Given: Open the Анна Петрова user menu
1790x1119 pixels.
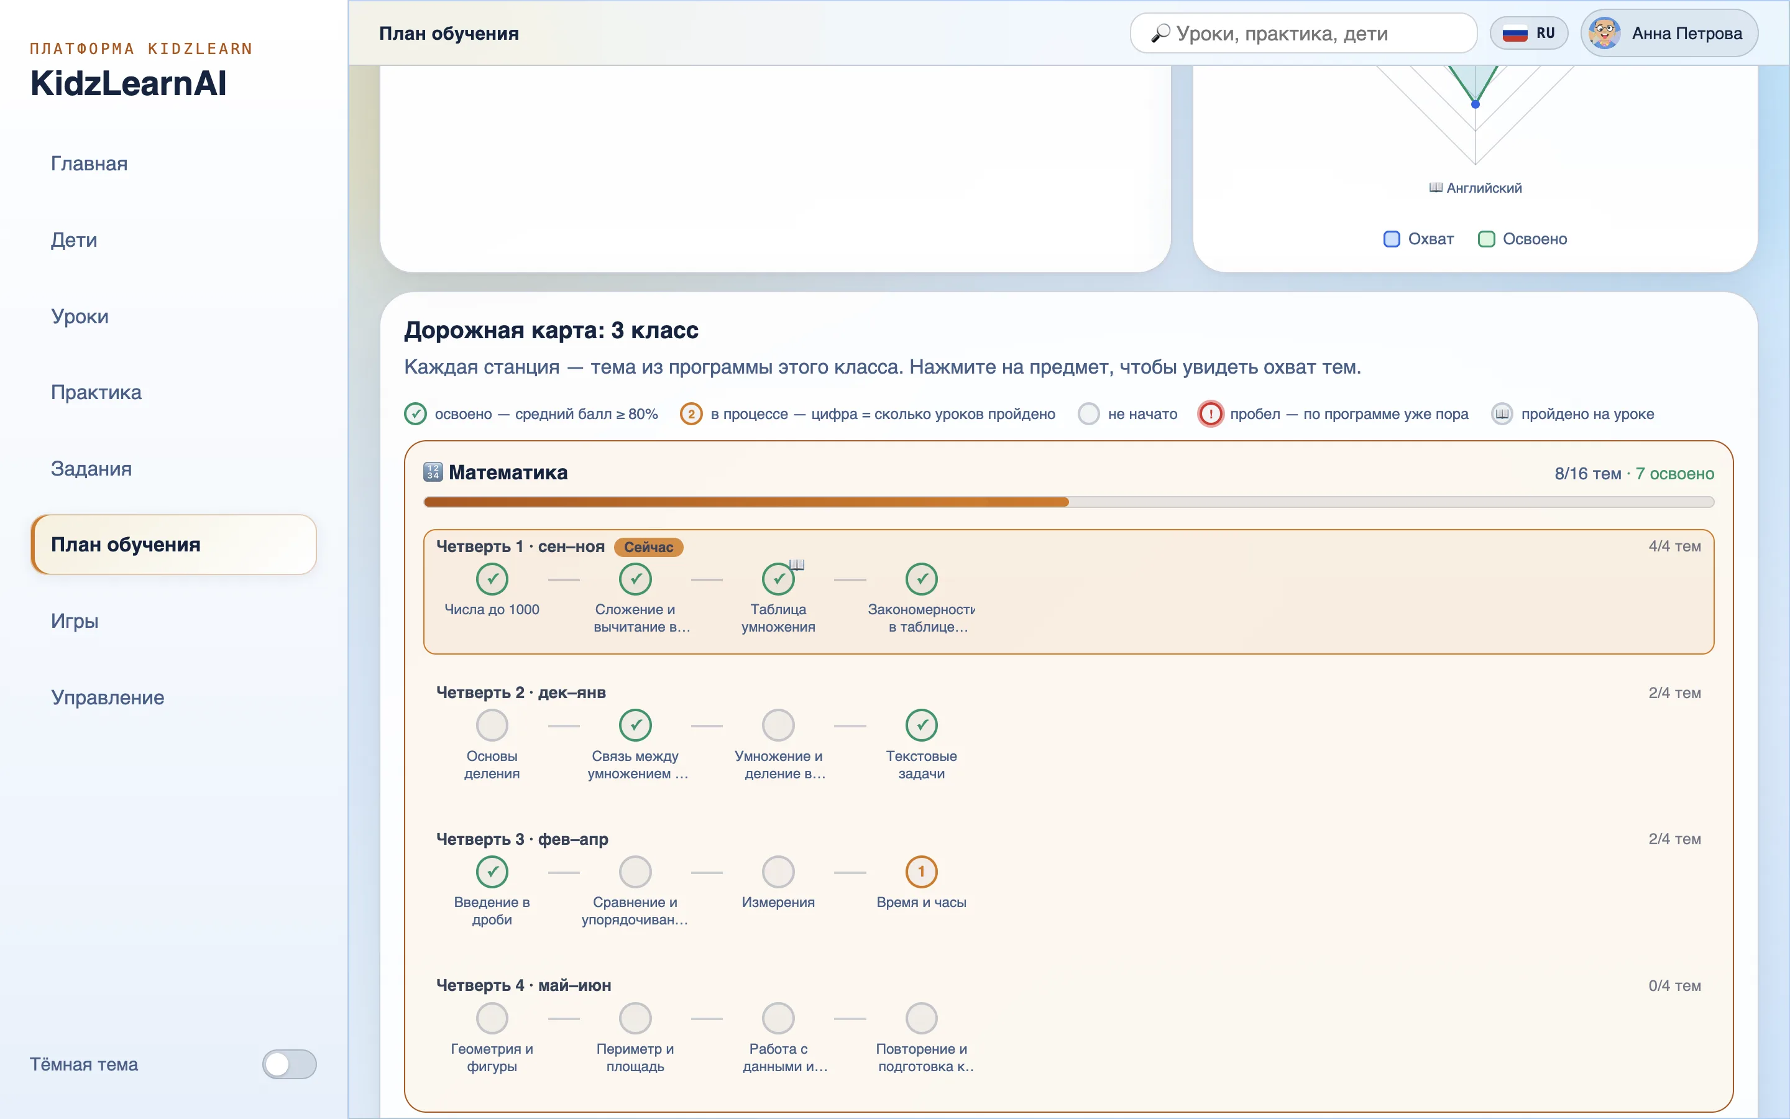Looking at the screenshot, I should click(1669, 34).
